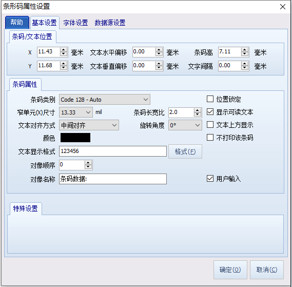Increase 文本水平偏移 spinner value

[159, 50]
